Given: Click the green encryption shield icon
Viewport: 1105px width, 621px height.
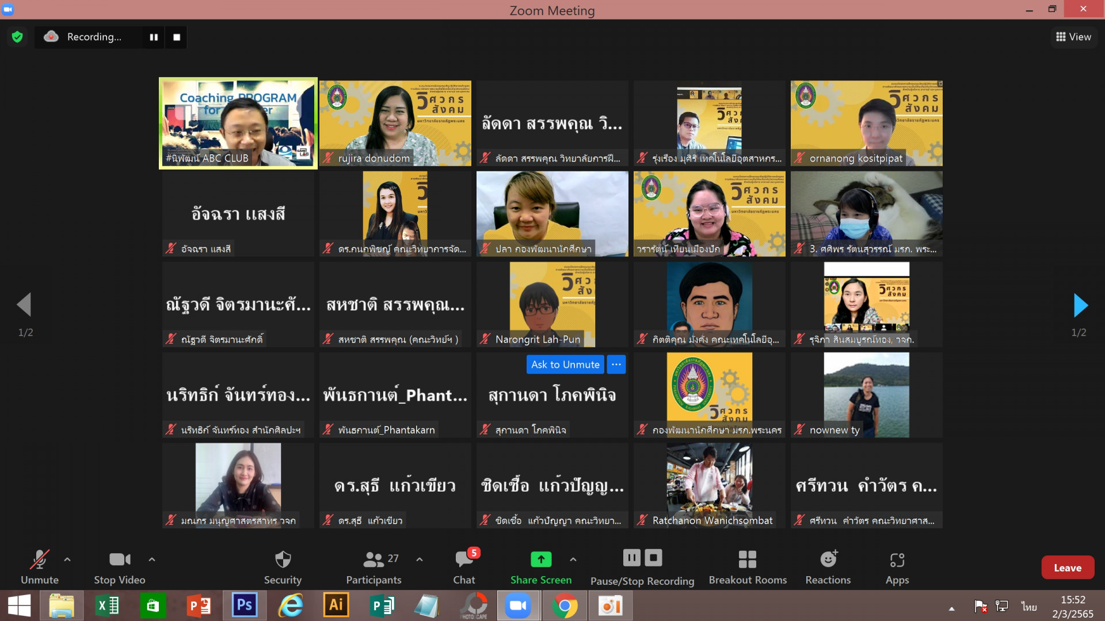Looking at the screenshot, I should [17, 37].
